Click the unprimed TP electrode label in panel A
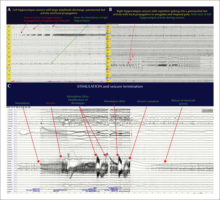The width and height of the screenshot is (220, 200). pos(9,57)
